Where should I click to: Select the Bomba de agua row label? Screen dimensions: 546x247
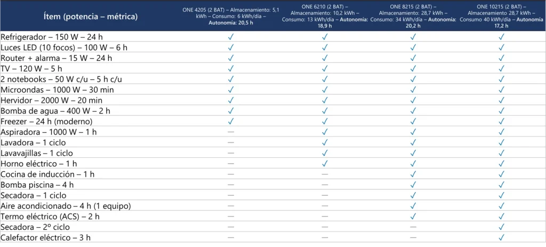tap(55, 110)
